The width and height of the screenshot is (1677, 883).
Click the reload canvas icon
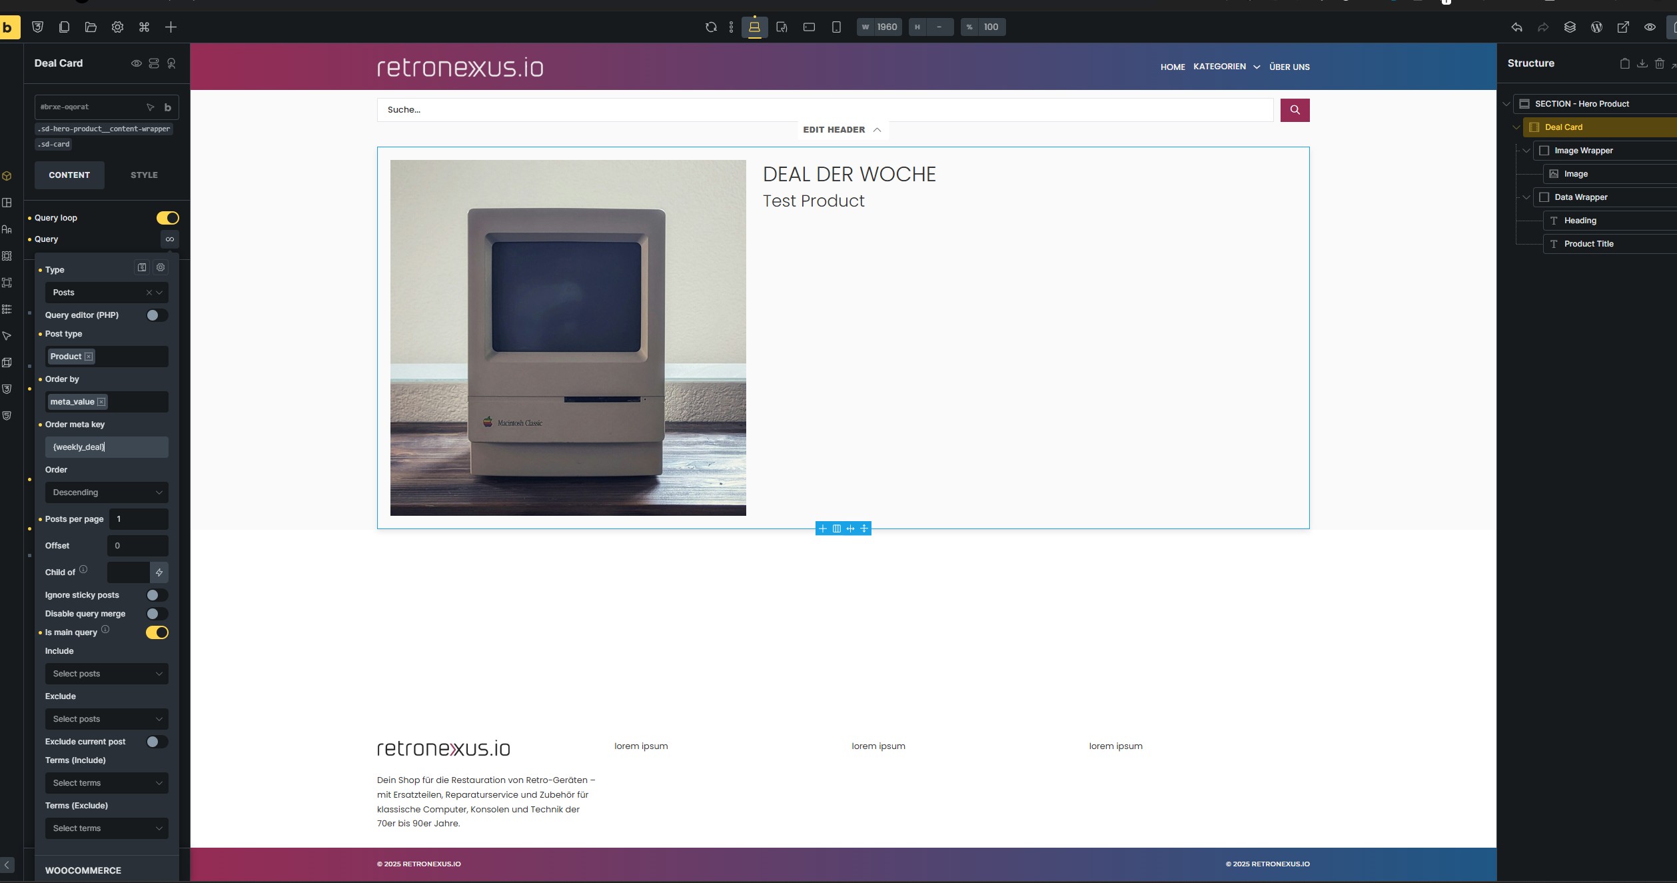tap(711, 27)
